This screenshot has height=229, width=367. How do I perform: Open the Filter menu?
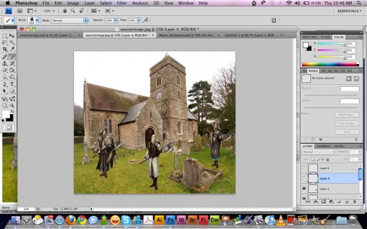[x=122, y=3]
